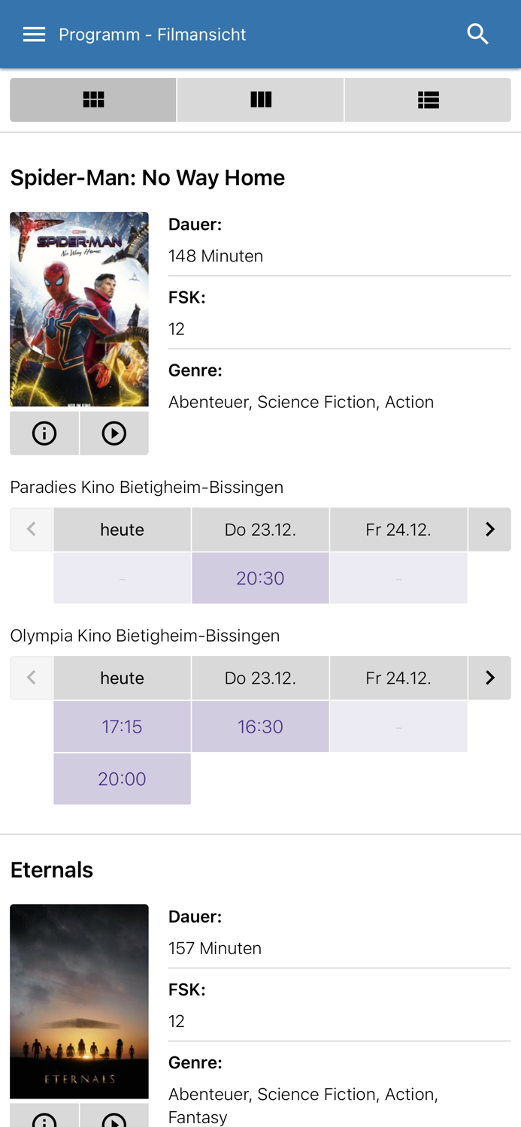Highlight Do 23.12. date at Paradies Kino
The width and height of the screenshot is (521, 1127).
pos(260,529)
